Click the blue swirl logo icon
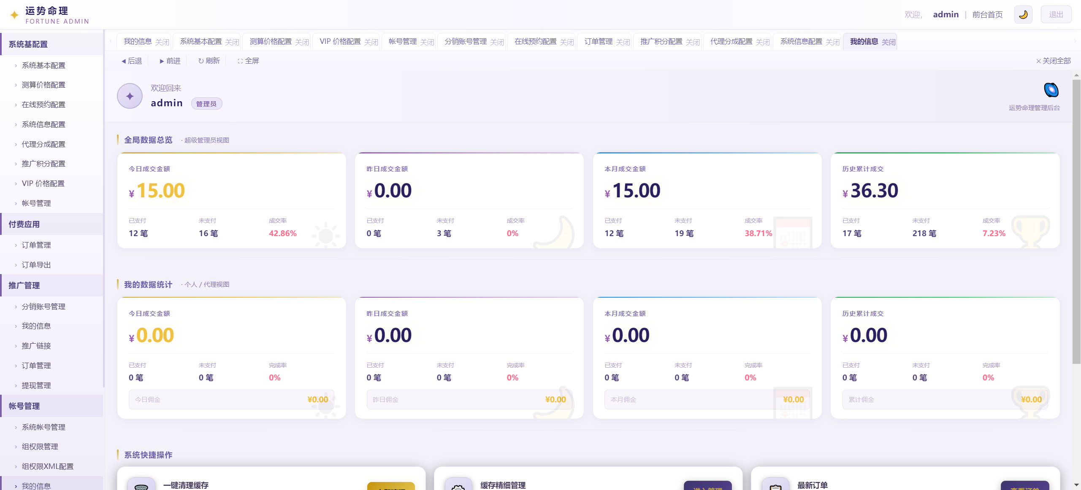 coord(1051,90)
